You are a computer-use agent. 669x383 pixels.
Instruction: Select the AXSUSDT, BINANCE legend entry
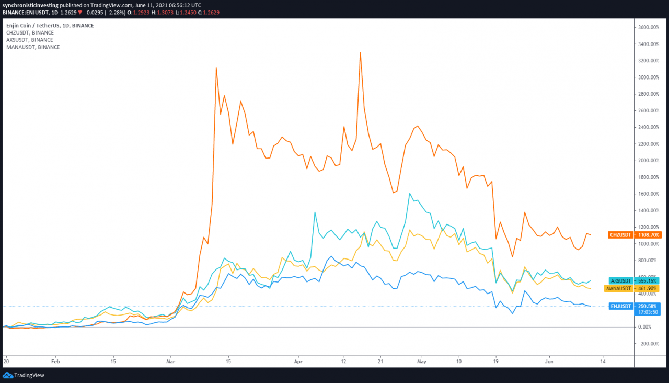tap(29, 40)
